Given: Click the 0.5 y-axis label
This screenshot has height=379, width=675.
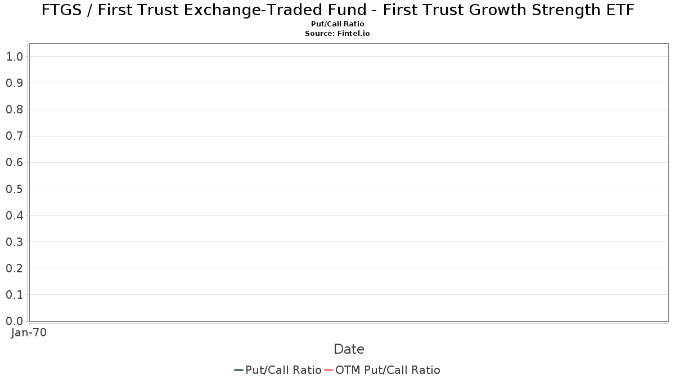Looking at the screenshot, I should point(14,189).
